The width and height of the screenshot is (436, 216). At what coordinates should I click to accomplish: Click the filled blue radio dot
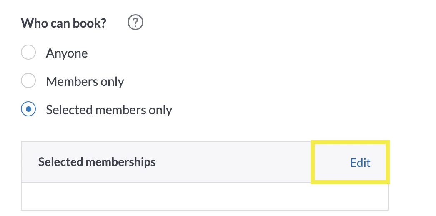[x=28, y=110]
